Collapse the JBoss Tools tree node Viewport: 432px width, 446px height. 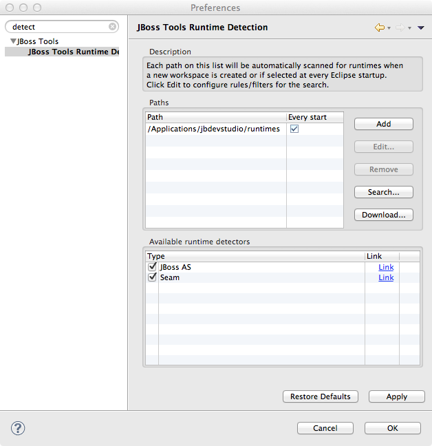[x=13, y=41]
